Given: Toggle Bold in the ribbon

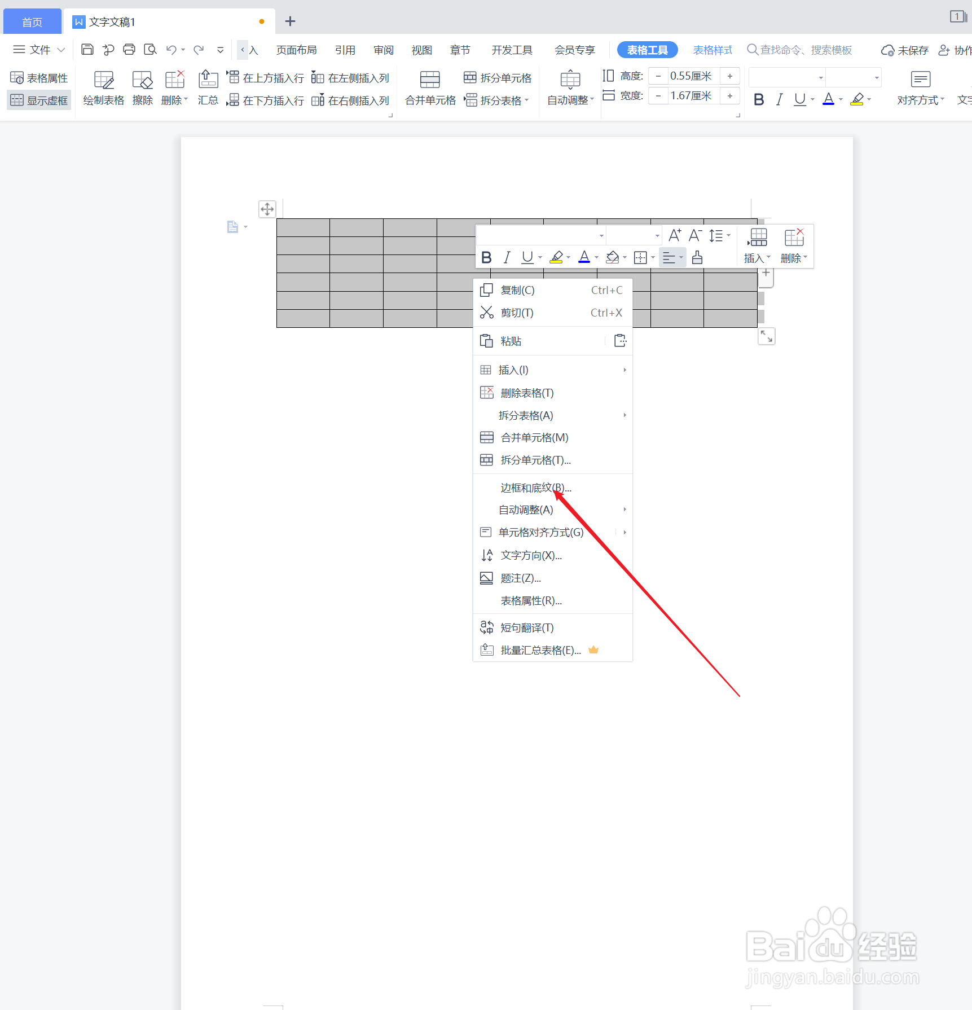Looking at the screenshot, I should point(759,100).
